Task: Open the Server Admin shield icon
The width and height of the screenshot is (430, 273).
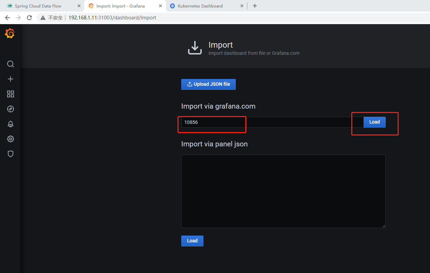Action: pyautogui.click(x=11, y=154)
